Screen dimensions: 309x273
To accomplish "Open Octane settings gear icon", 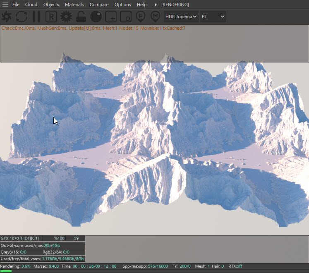I will [x=66, y=17].
